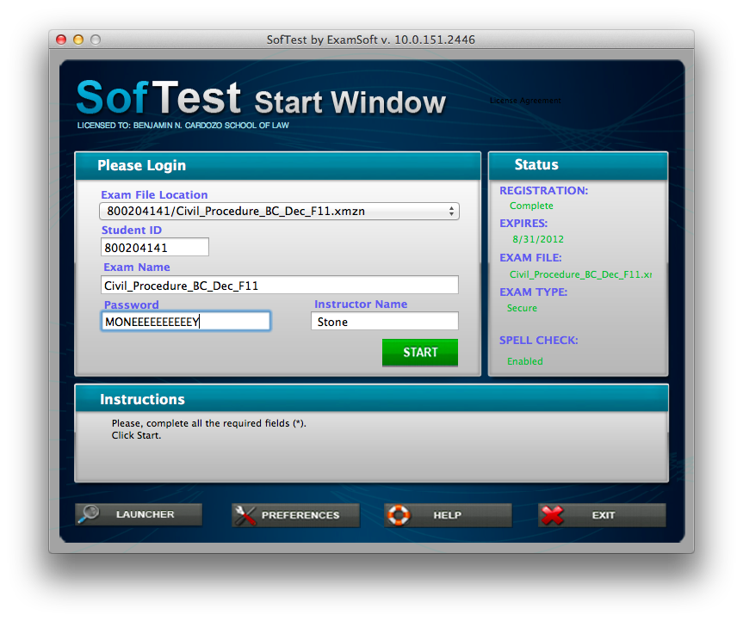Click 'LICENSED TO: BENJAMIN N. CARDOZO' text

point(183,126)
